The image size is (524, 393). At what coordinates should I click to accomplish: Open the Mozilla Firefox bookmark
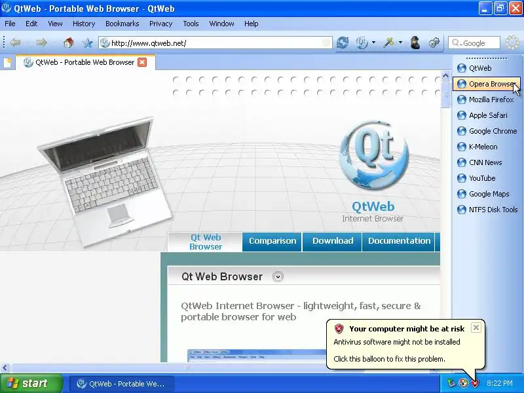coord(485,100)
